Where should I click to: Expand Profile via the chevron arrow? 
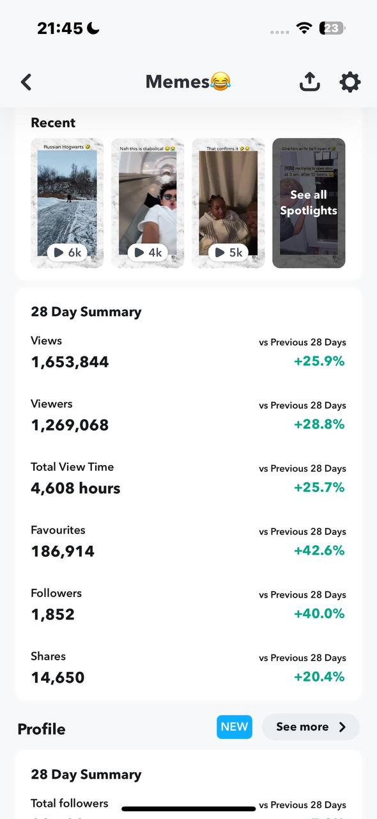pyautogui.click(x=342, y=727)
